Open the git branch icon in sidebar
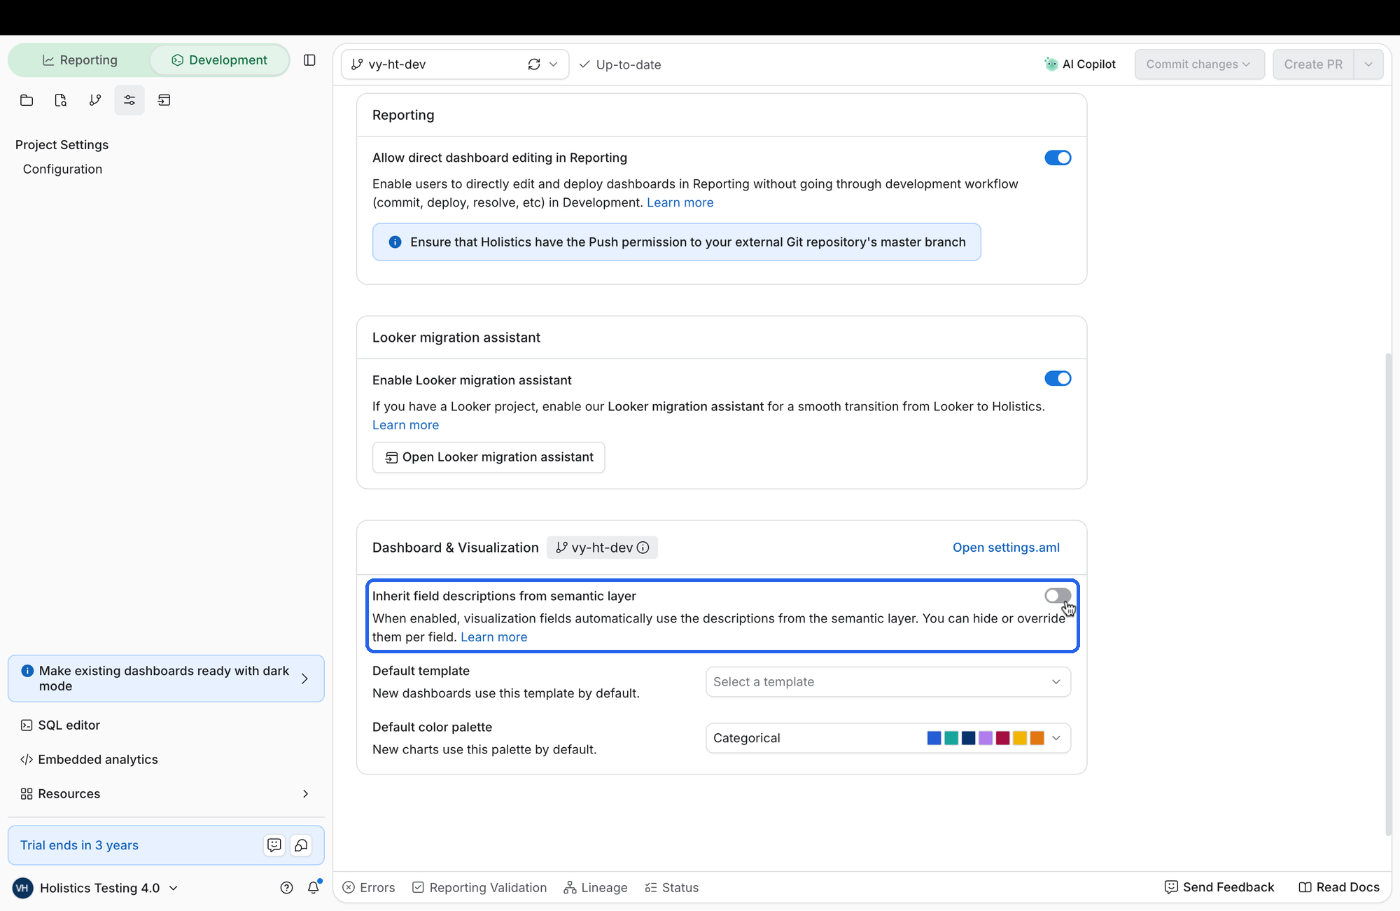 (95, 100)
